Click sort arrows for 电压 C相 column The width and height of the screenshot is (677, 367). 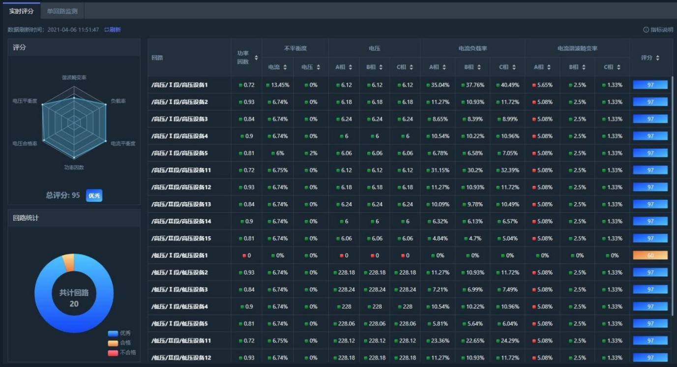411,67
